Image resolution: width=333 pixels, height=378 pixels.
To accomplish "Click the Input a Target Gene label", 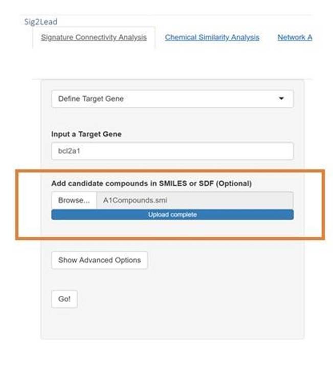I will [x=86, y=134].
